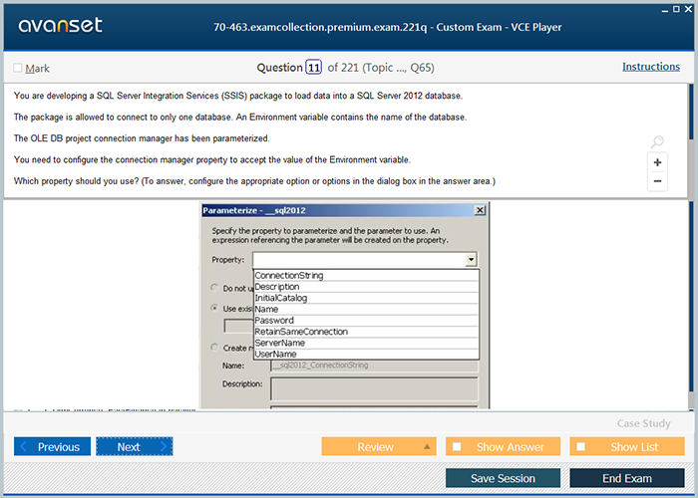This screenshot has height=498, width=698.
Task: Minimize the VCE Player window
Action: 665,10
